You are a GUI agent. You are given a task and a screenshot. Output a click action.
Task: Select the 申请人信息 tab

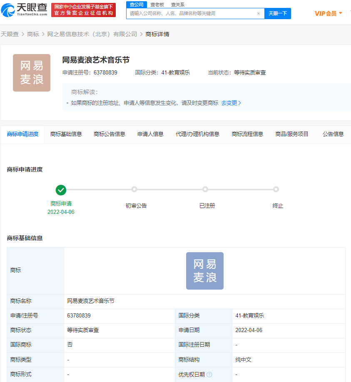pyautogui.click(x=150, y=134)
